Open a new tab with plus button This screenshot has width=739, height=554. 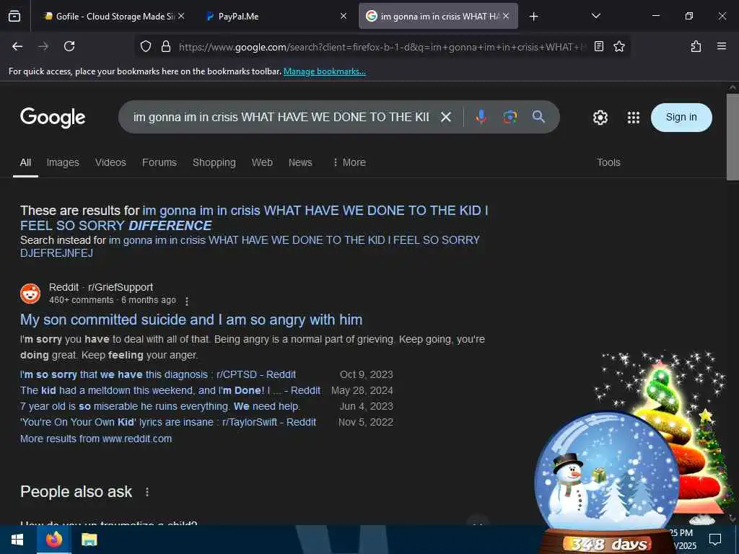point(533,17)
